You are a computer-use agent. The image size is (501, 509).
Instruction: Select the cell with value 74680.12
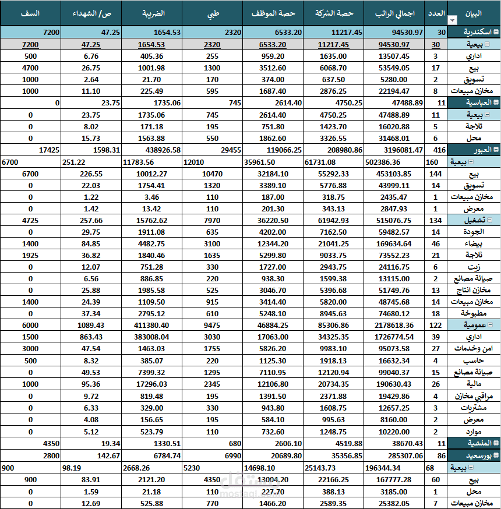point(394,313)
